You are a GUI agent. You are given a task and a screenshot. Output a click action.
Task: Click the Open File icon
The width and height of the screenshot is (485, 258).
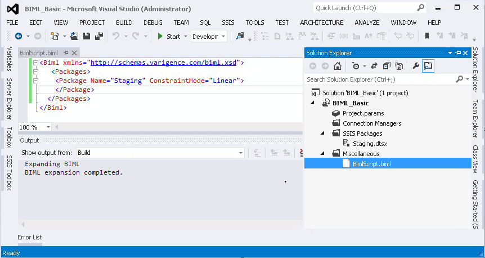[x=74, y=36]
